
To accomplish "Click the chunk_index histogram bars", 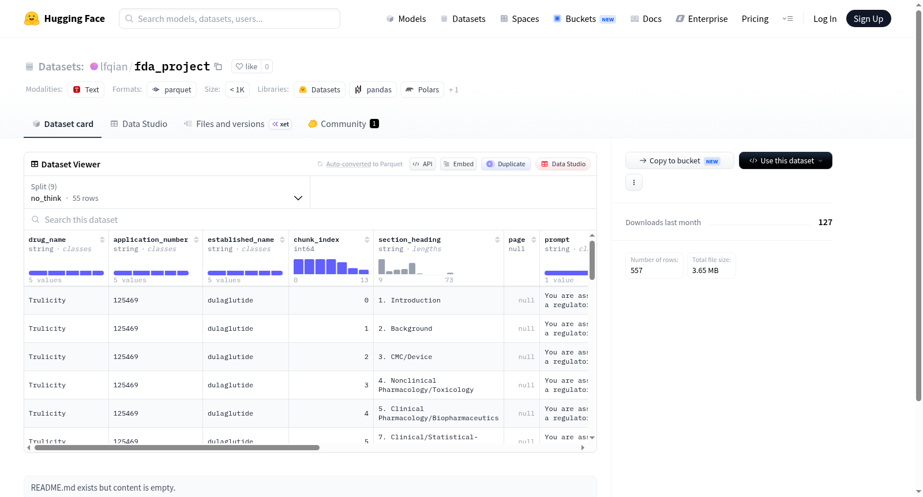I will pyautogui.click(x=331, y=266).
